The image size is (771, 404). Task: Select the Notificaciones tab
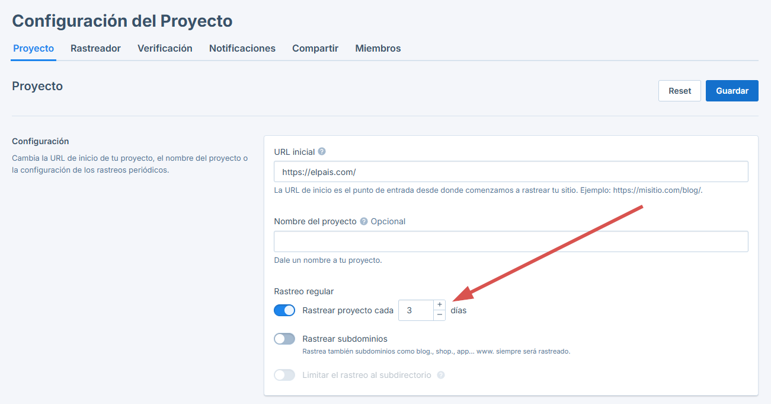click(242, 48)
